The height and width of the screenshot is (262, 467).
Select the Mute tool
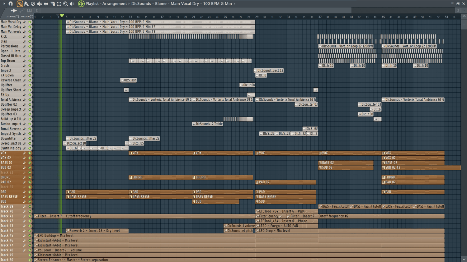[x=40, y=4]
